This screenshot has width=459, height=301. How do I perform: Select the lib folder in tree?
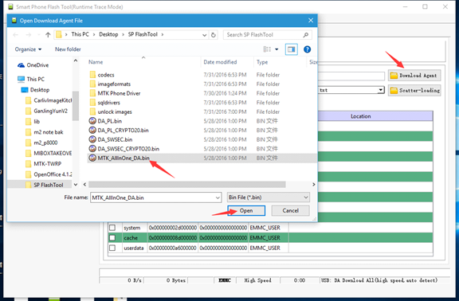[37, 122]
